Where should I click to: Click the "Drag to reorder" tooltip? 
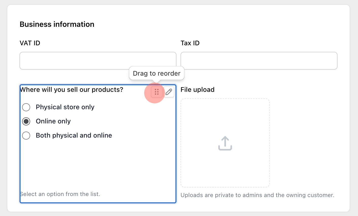tap(156, 73)
